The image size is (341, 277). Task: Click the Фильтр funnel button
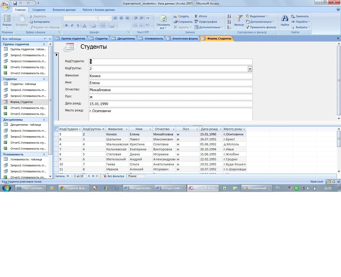(239, 20)
